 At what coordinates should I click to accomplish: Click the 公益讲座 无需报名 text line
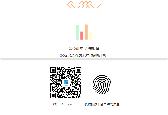pos(84,48)
